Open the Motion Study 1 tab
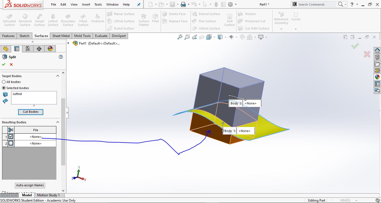The image size is (381, 203). coord(48,195)
